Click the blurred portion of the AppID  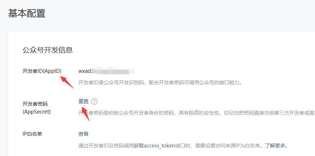tap(114, 71)
